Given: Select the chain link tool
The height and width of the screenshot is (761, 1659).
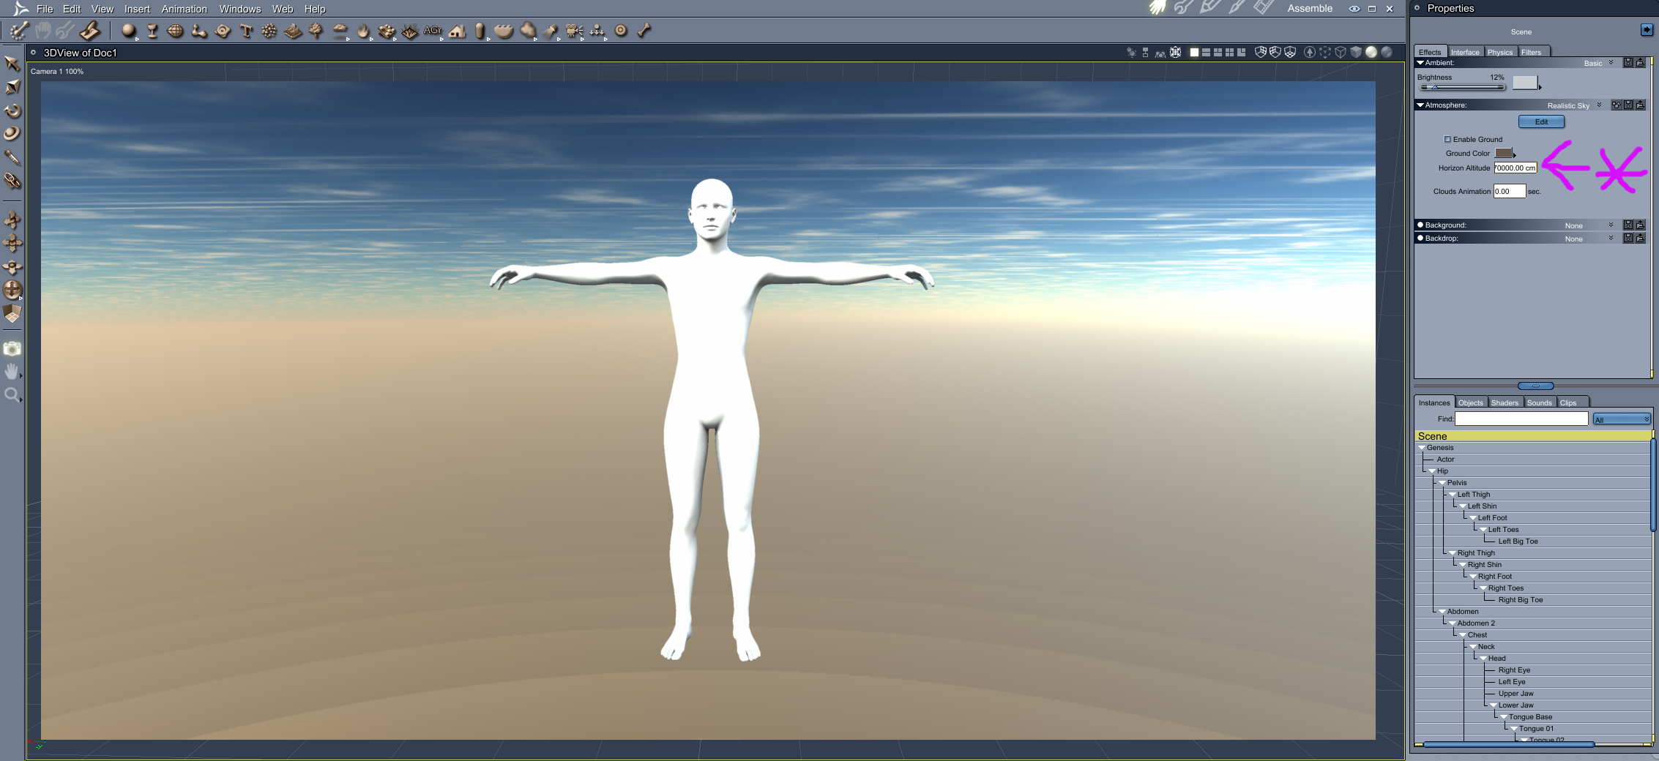Looking at the screenshot, I should pos(12,181).
